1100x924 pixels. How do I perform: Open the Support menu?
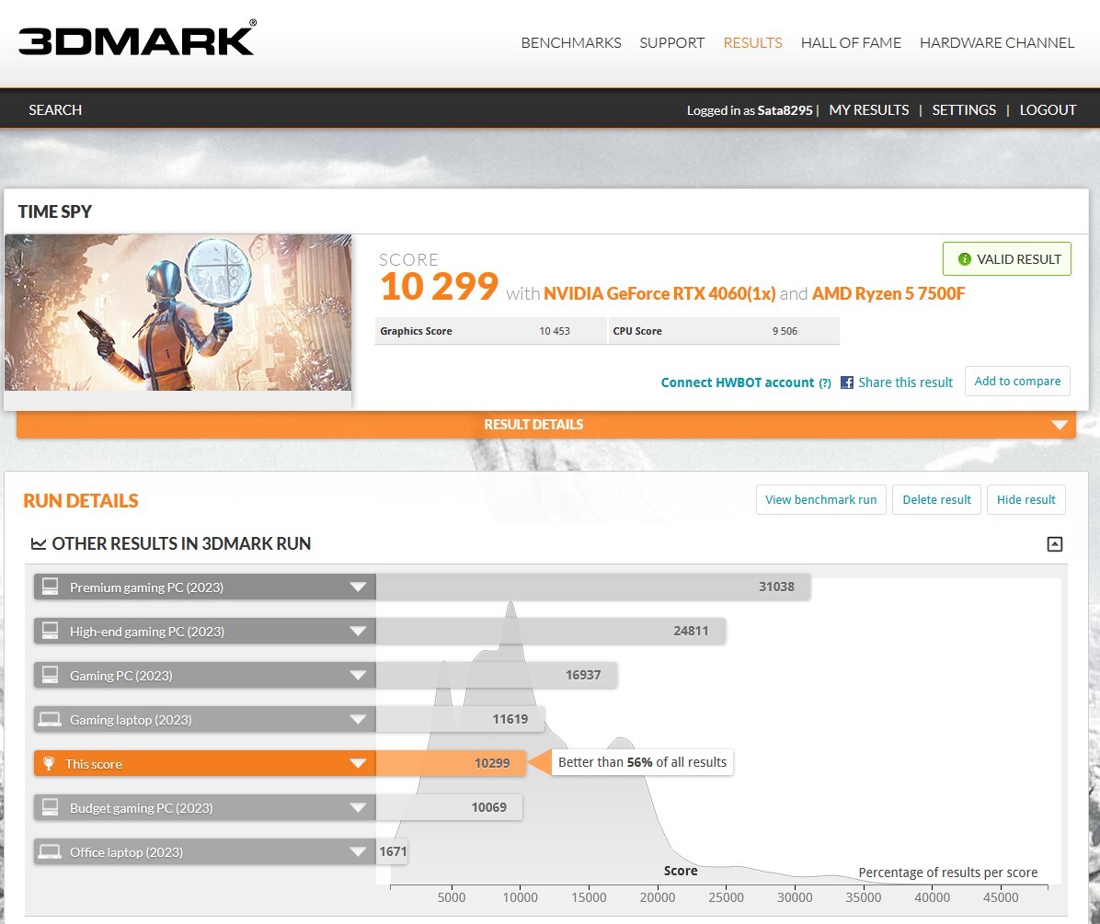pyautogui.click(x=671, y=43)
